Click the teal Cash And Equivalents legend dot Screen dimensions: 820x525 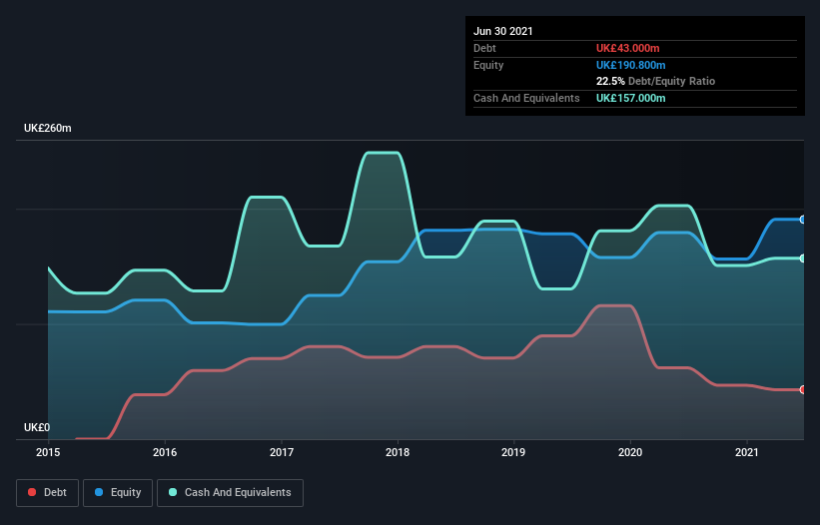[173, 492]
